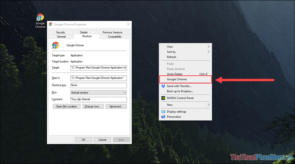Choose Personalise from the context menu
This screenshot has height=164, width=295.
click(185, 117)
